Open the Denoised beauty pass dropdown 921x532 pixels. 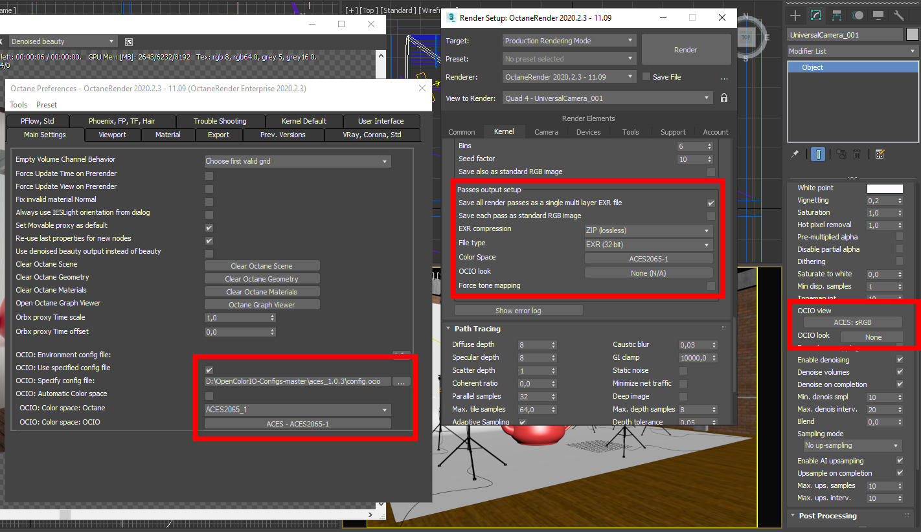click(x=63, y=41)
